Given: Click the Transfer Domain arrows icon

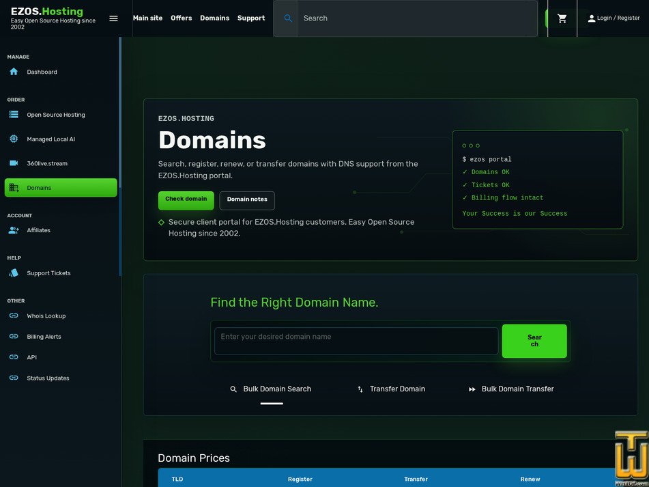Looking at the screenshot, I should pyautogui.click(x=360, y=389).
